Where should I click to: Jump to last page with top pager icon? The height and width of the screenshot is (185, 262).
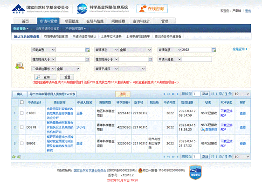coord(178,94)
